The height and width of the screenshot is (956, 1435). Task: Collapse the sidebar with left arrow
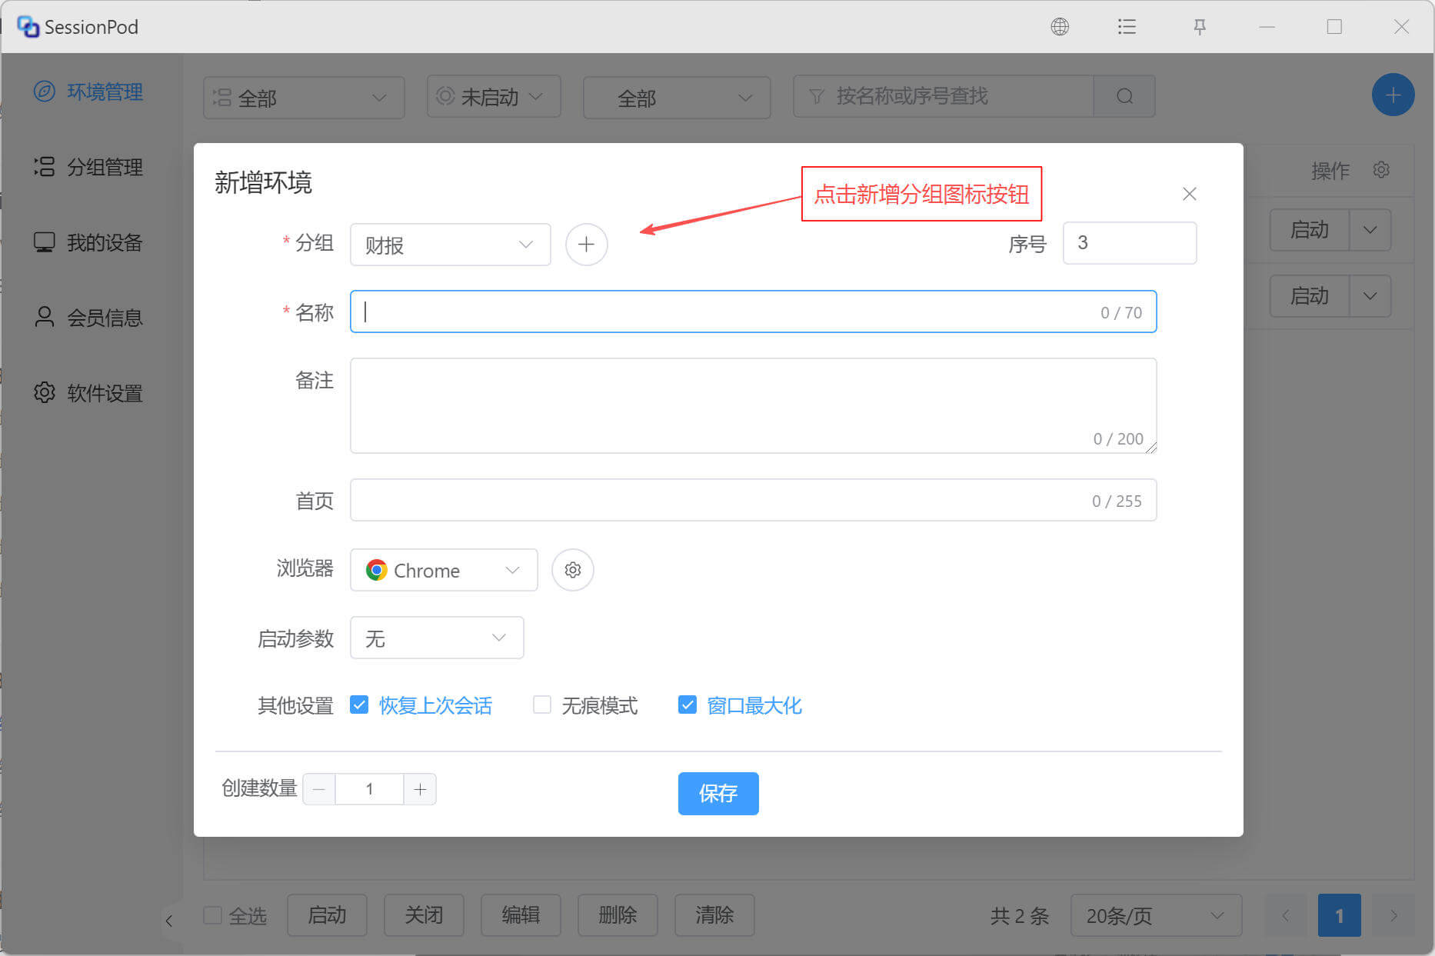click(169, 920)
